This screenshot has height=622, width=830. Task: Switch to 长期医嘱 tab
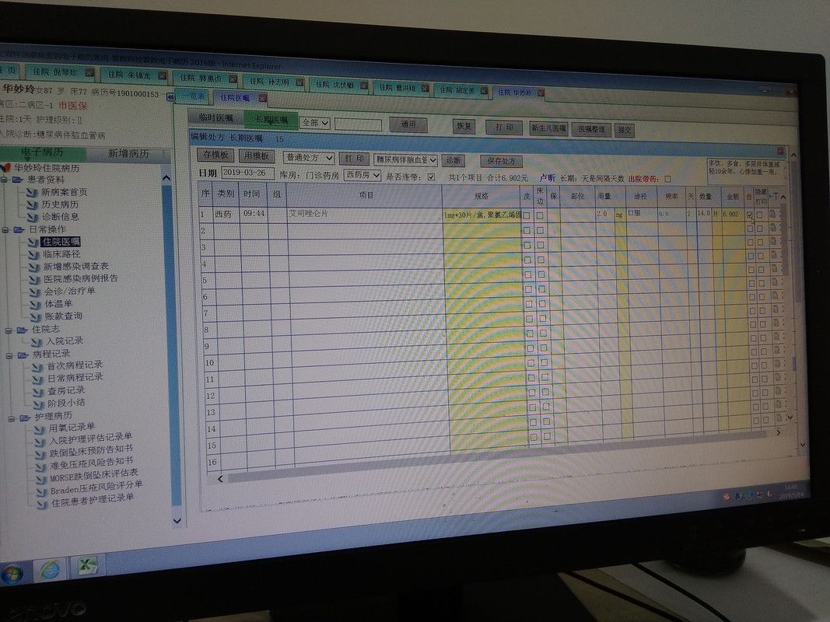[271, 120]
